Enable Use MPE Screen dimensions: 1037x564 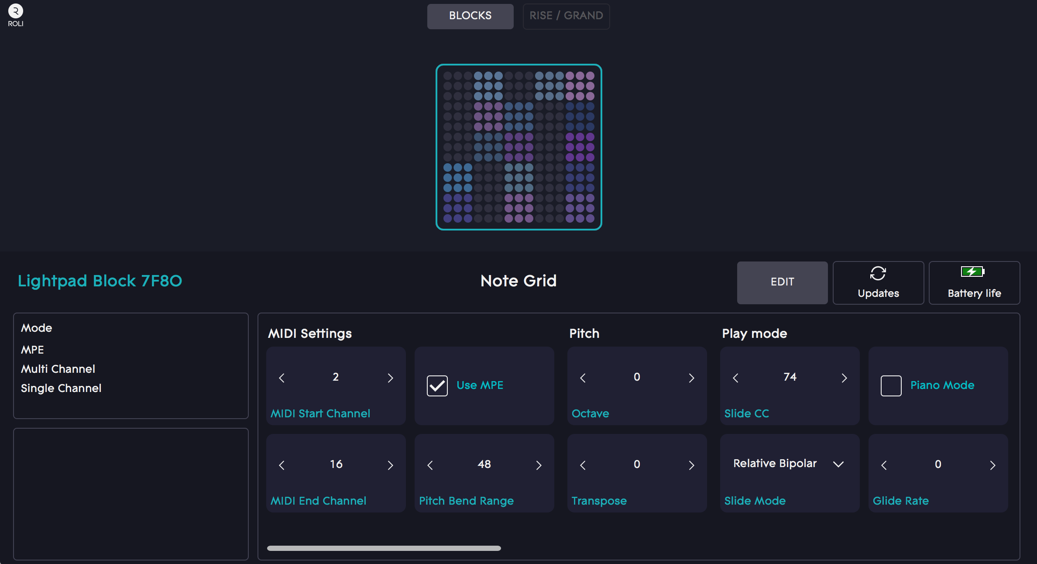436,385
